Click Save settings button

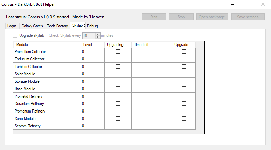[248, 17]
